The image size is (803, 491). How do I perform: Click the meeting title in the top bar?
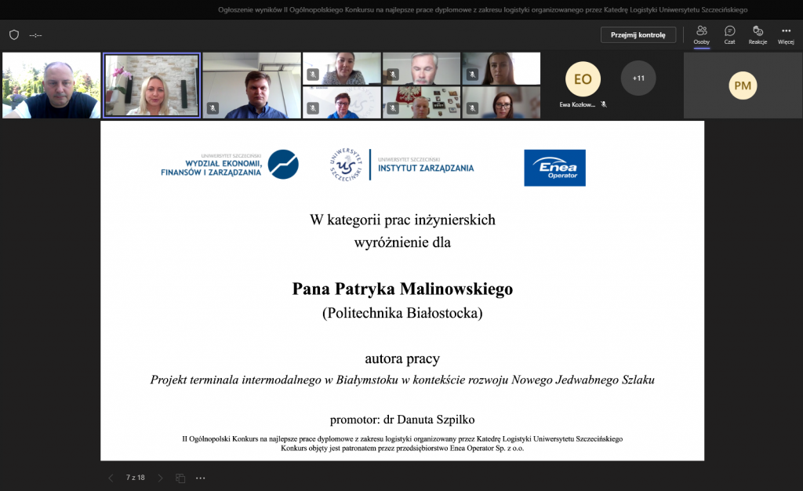(x=401, y=10)
